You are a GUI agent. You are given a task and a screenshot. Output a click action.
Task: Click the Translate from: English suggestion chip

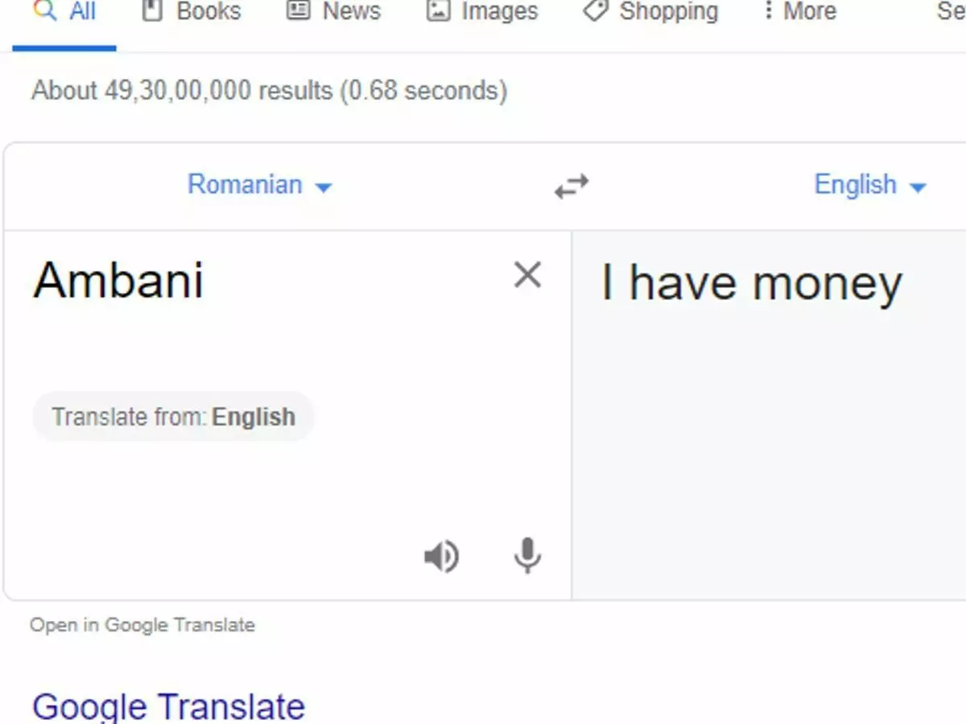(173, 417)
